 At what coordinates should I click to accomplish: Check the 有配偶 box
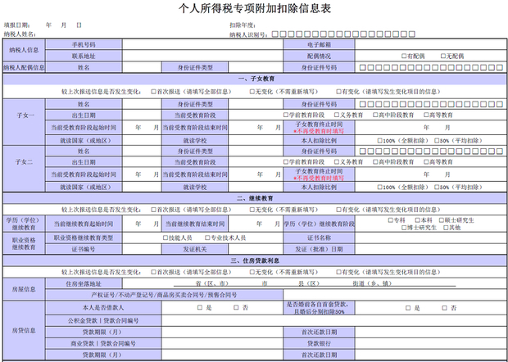tap(404, 56)
